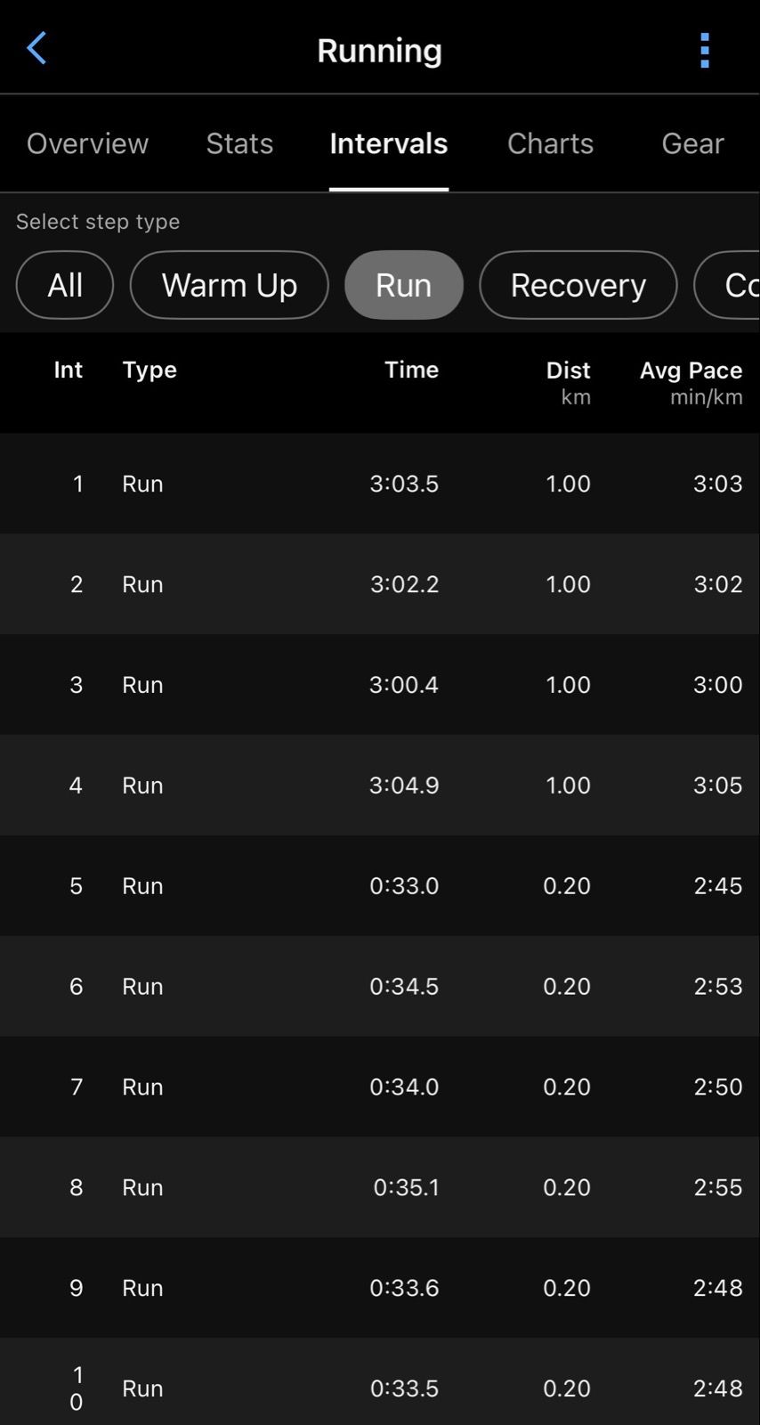Toggle the Run step type filter
Viewport: 760px width, 1425px height.
pos(403,285)
